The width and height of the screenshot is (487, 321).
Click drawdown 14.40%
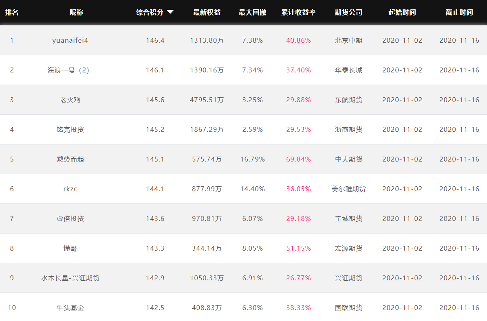253,189
